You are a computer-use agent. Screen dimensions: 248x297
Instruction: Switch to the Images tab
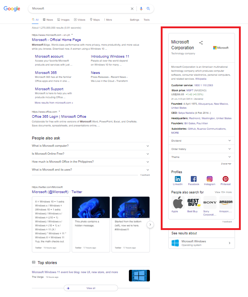(63, 20)
